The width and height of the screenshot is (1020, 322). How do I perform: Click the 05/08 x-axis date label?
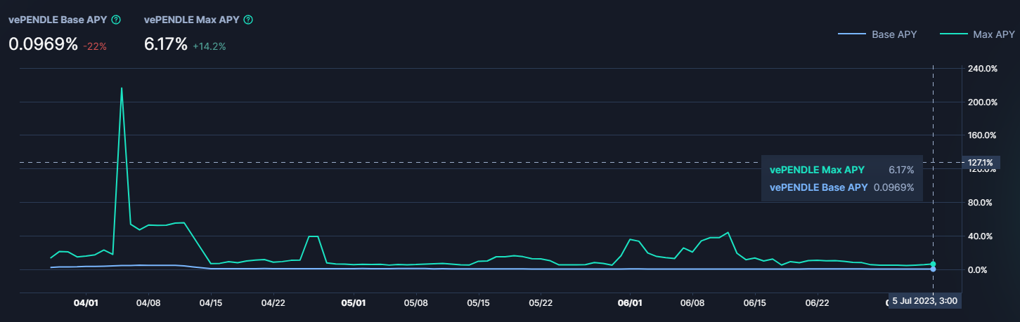pos(416,303)
